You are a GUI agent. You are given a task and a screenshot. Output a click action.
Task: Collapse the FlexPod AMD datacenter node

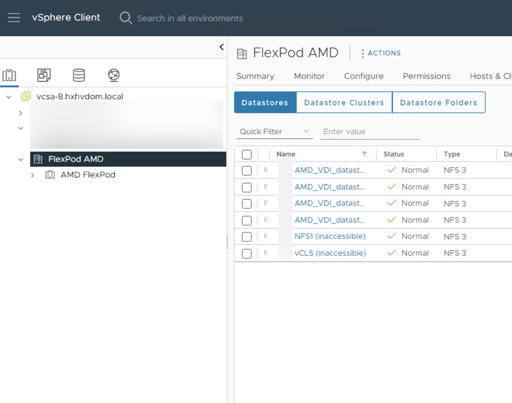click(20, 159)
